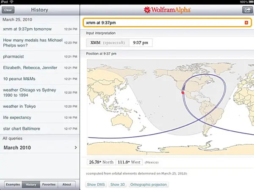Open 'How many medals has Michael Phelps won?' query
The height and width of the screenshot is (190, 254).
point(40,43)
